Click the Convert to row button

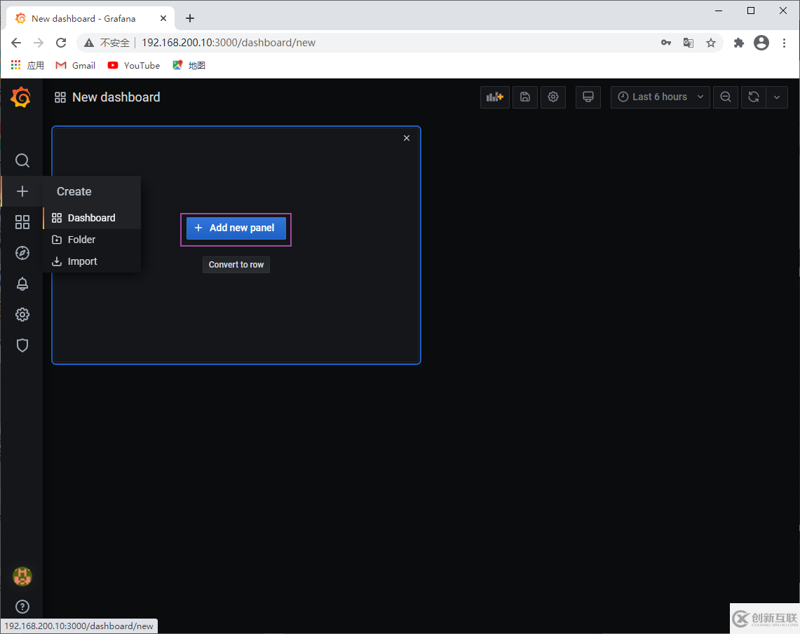coord(236,265)
